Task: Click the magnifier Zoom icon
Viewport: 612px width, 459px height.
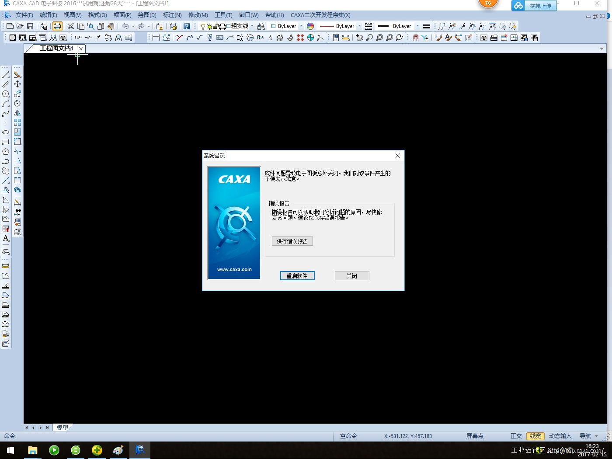Action: [369, 38]
